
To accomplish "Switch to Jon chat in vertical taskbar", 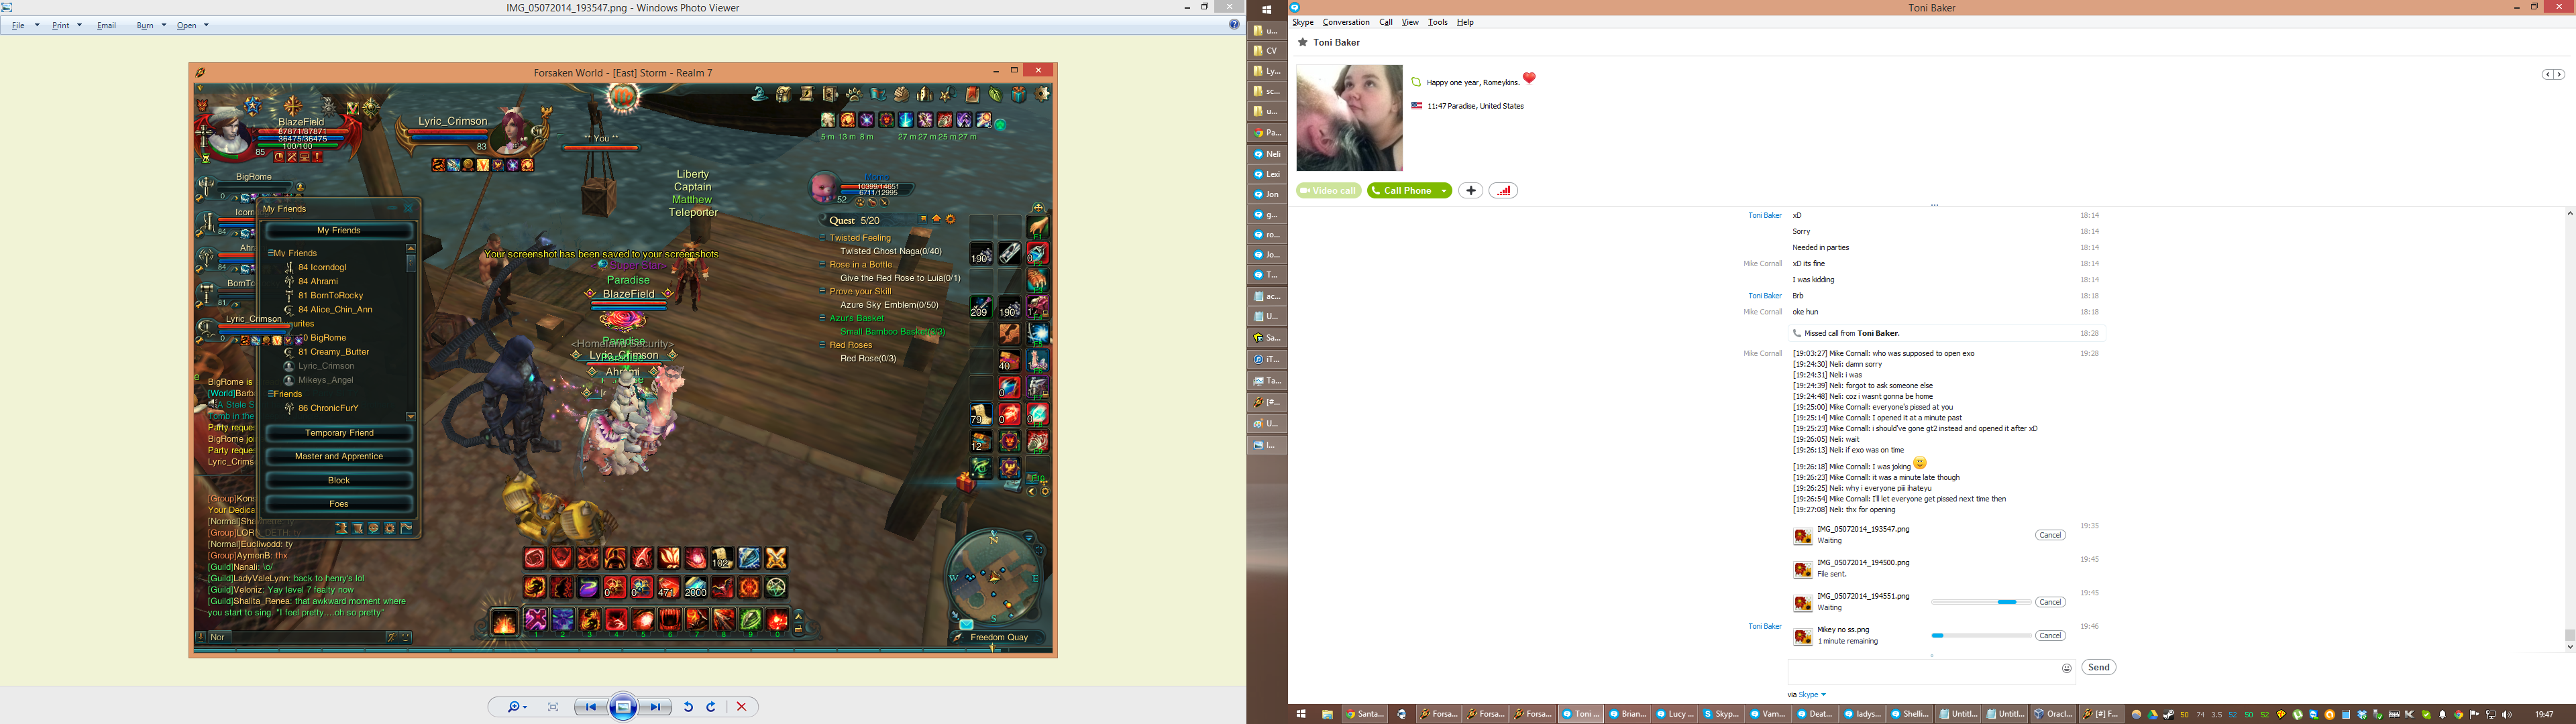I will pyautogui.click(x=1266, y=195).
